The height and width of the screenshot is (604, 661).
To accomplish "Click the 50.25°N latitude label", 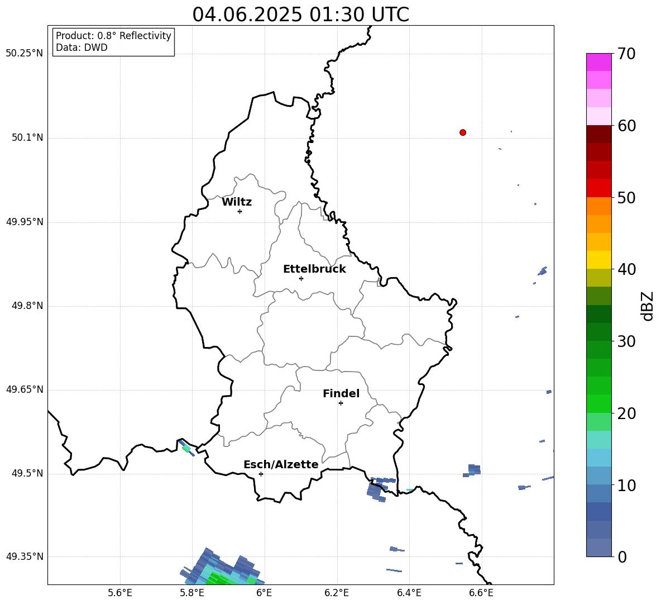I will point(24,54).
